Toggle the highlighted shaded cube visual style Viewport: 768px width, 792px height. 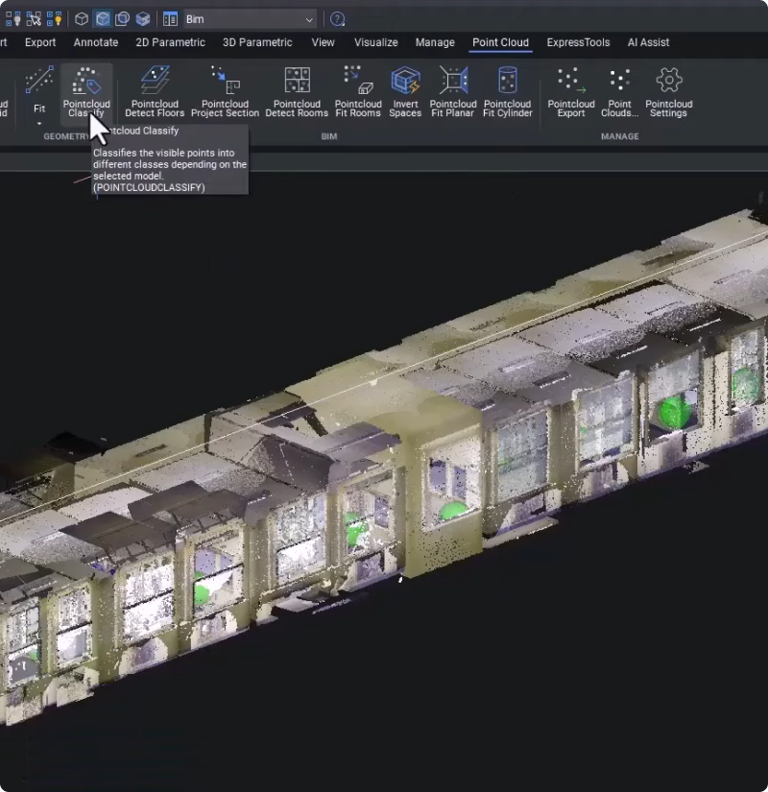coord(102,19)
